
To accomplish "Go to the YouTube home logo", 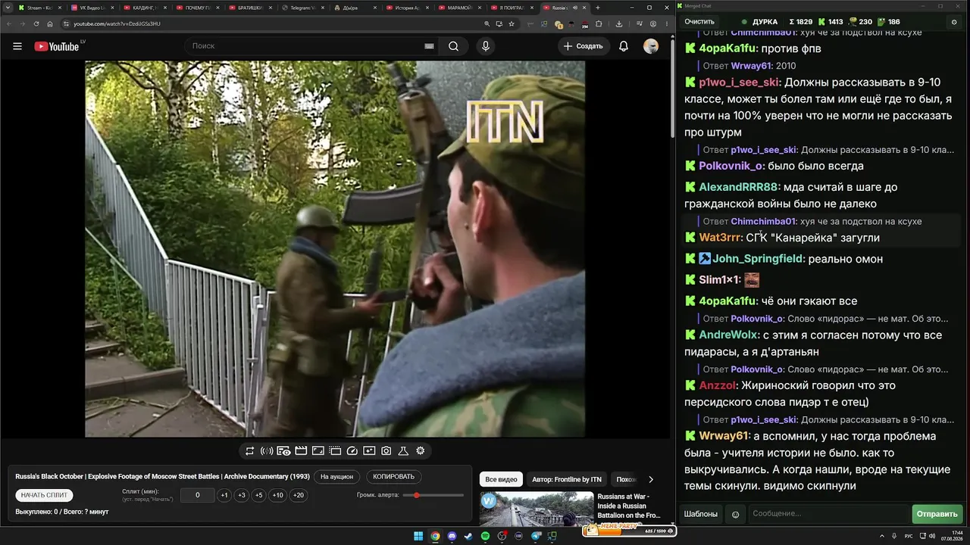I will point(57,46).
